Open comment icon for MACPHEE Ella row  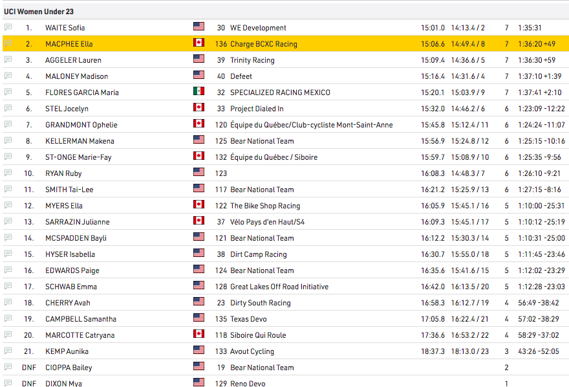point(8,43)
